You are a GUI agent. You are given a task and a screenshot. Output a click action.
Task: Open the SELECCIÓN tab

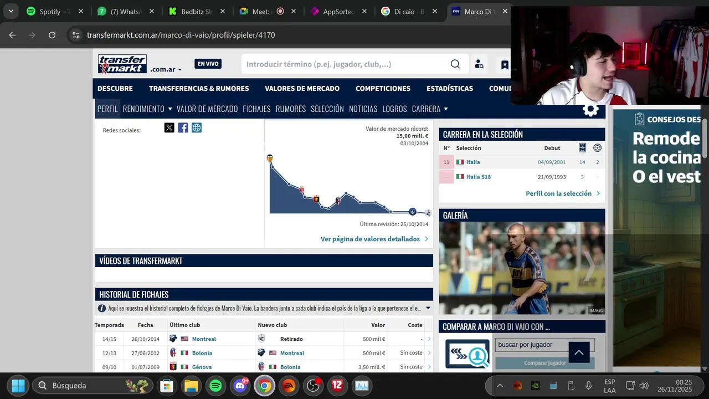[327, 109]
